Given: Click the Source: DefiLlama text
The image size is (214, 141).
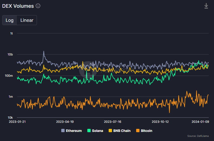Looking at the screenshot, I should coord(198,136).
